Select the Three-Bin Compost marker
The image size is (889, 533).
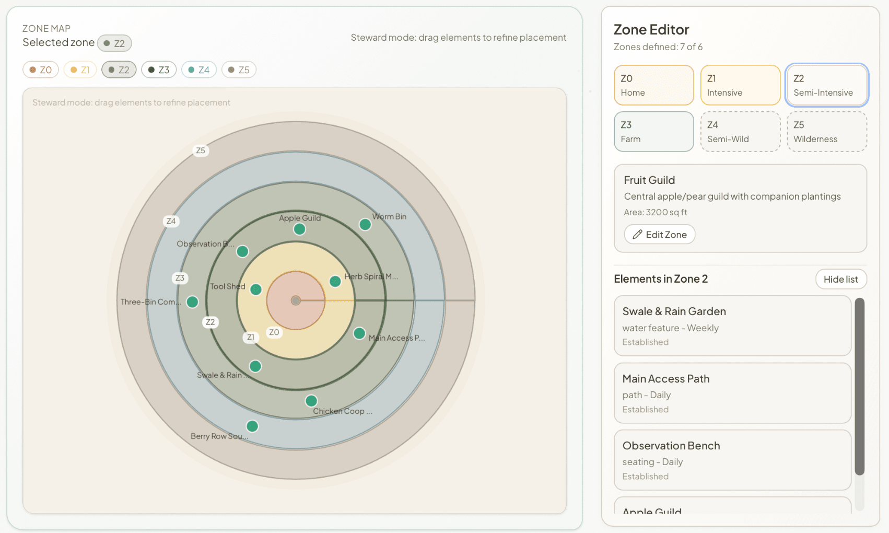[x=192, y=302]
